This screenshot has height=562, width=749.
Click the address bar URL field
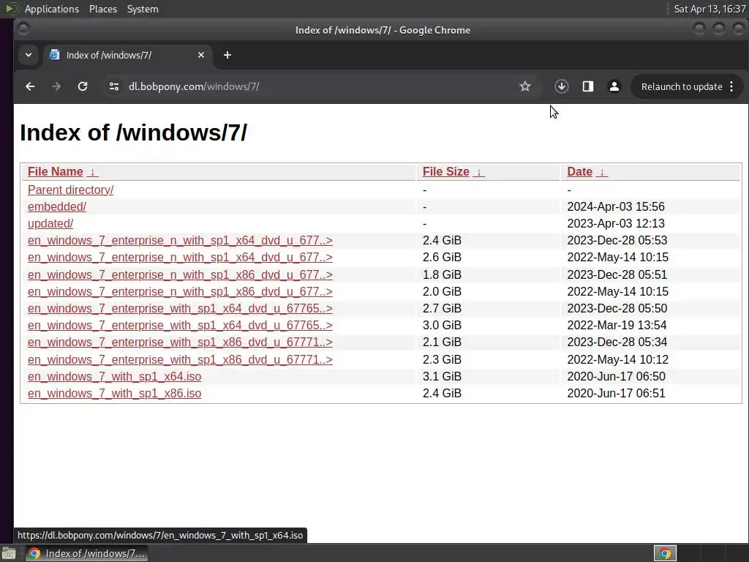pyautogui.click(x=315, y=86)
